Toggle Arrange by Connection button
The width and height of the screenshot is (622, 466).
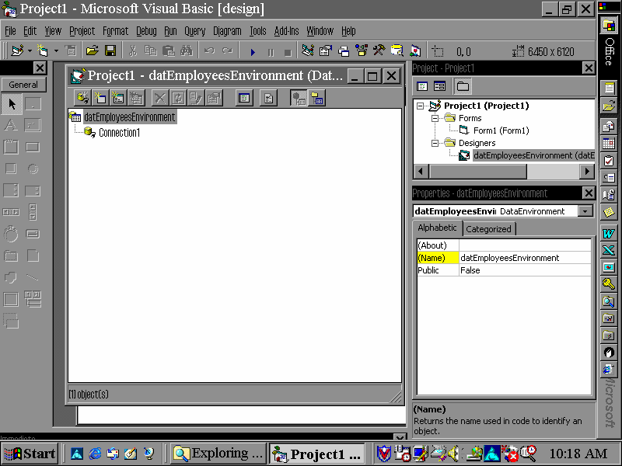299,98
